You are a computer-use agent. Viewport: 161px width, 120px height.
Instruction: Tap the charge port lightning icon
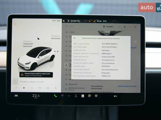[58, 51]
